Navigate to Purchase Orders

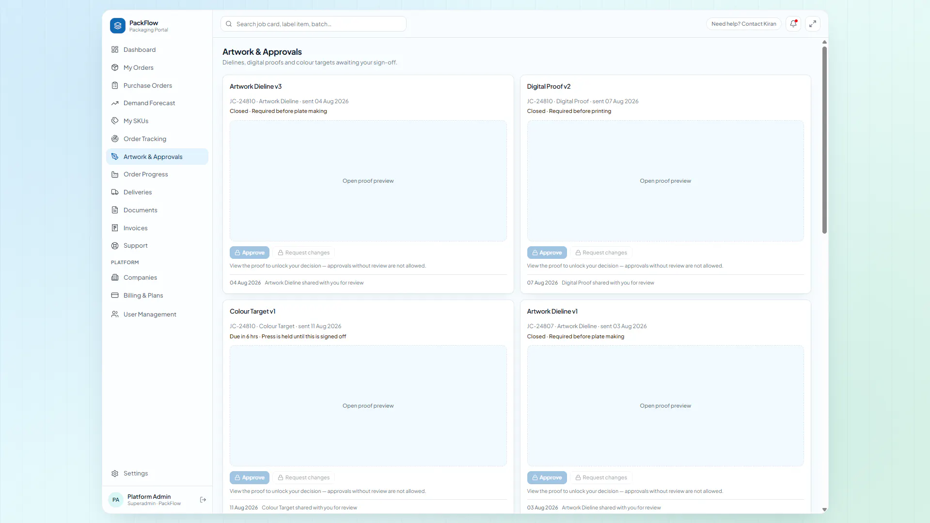[157, 85]
